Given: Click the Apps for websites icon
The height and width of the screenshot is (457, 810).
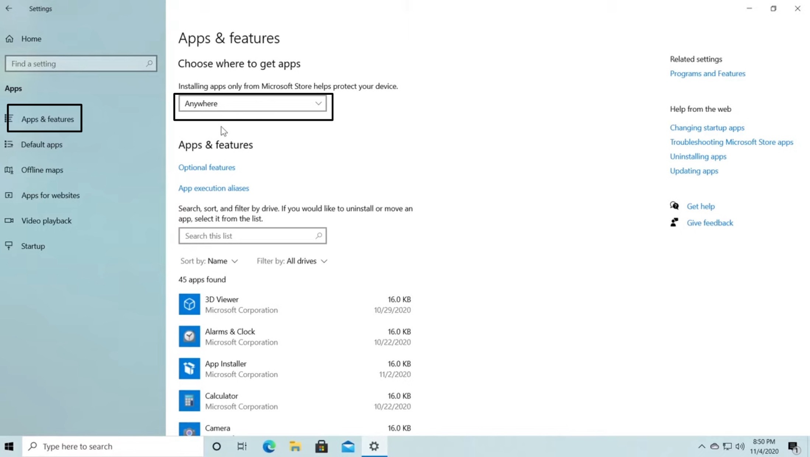Looking at the screenshot, I should pos(9,195).
